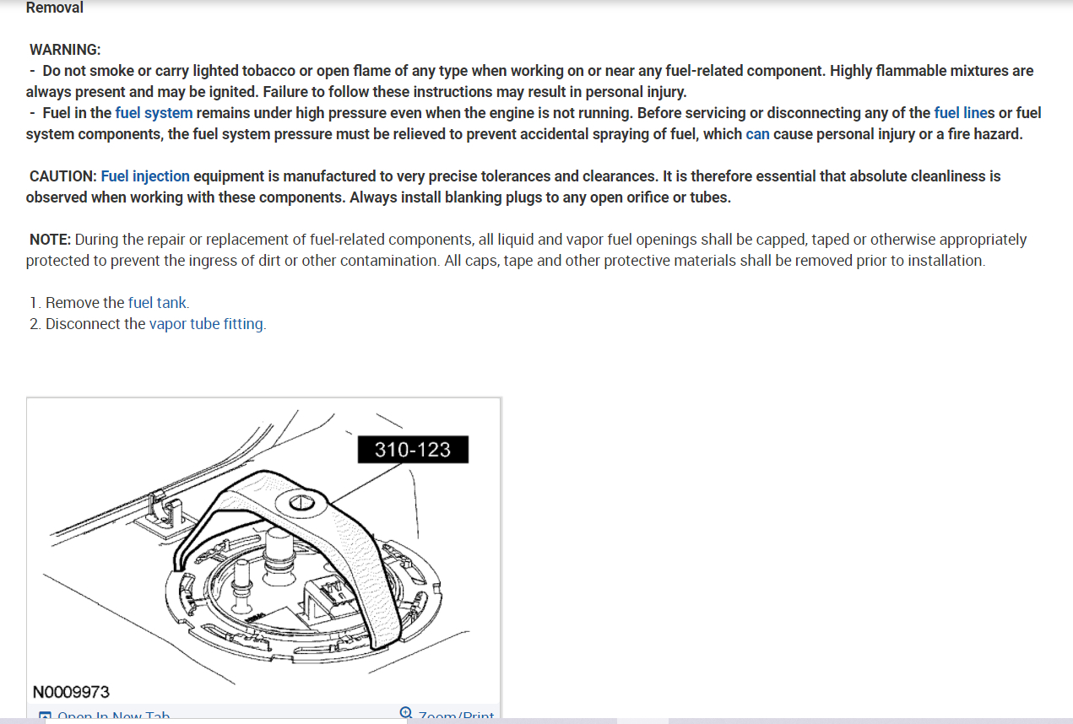This screenshot has width=1073, height=724.
Task: Open the 'vapor tube fitting' link in step 2
Action: pos(206,324)
